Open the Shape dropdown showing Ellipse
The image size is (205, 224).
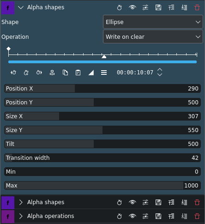point(153,22)
